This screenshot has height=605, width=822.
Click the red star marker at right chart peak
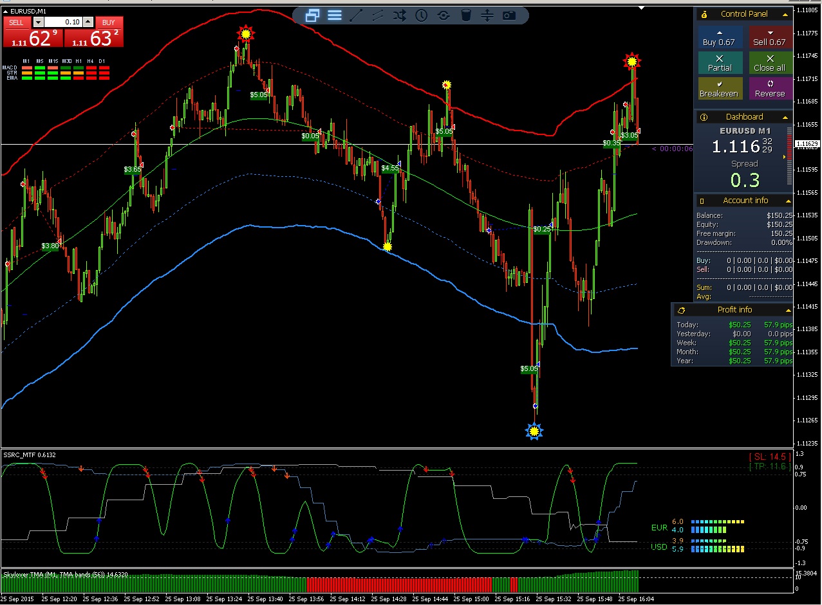click(632, 62)
